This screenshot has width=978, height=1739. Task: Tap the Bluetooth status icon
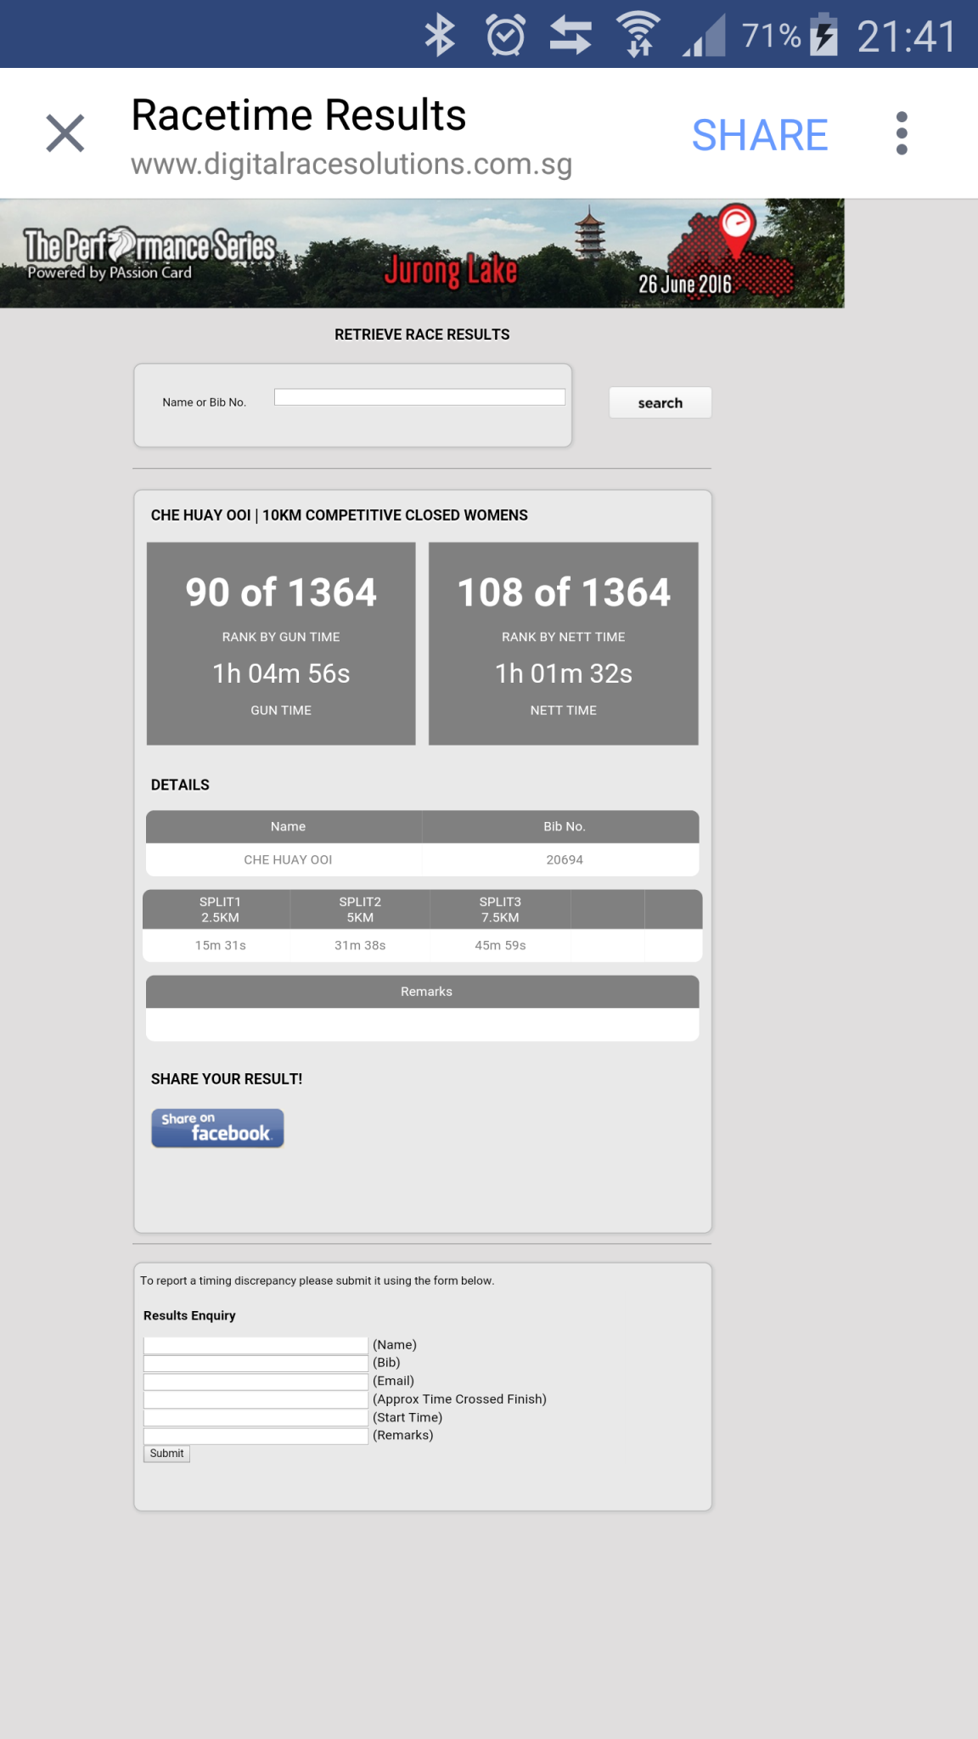pos(440,36)
